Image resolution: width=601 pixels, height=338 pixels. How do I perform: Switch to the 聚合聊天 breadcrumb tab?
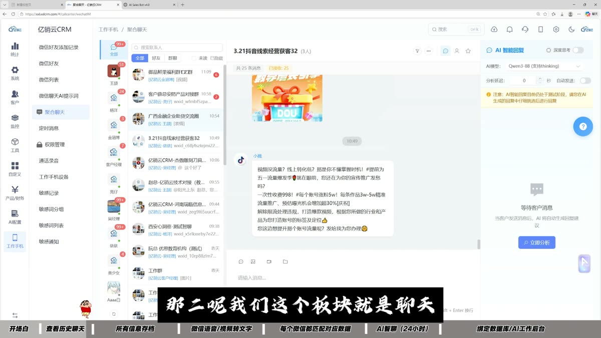click(137, 29)
